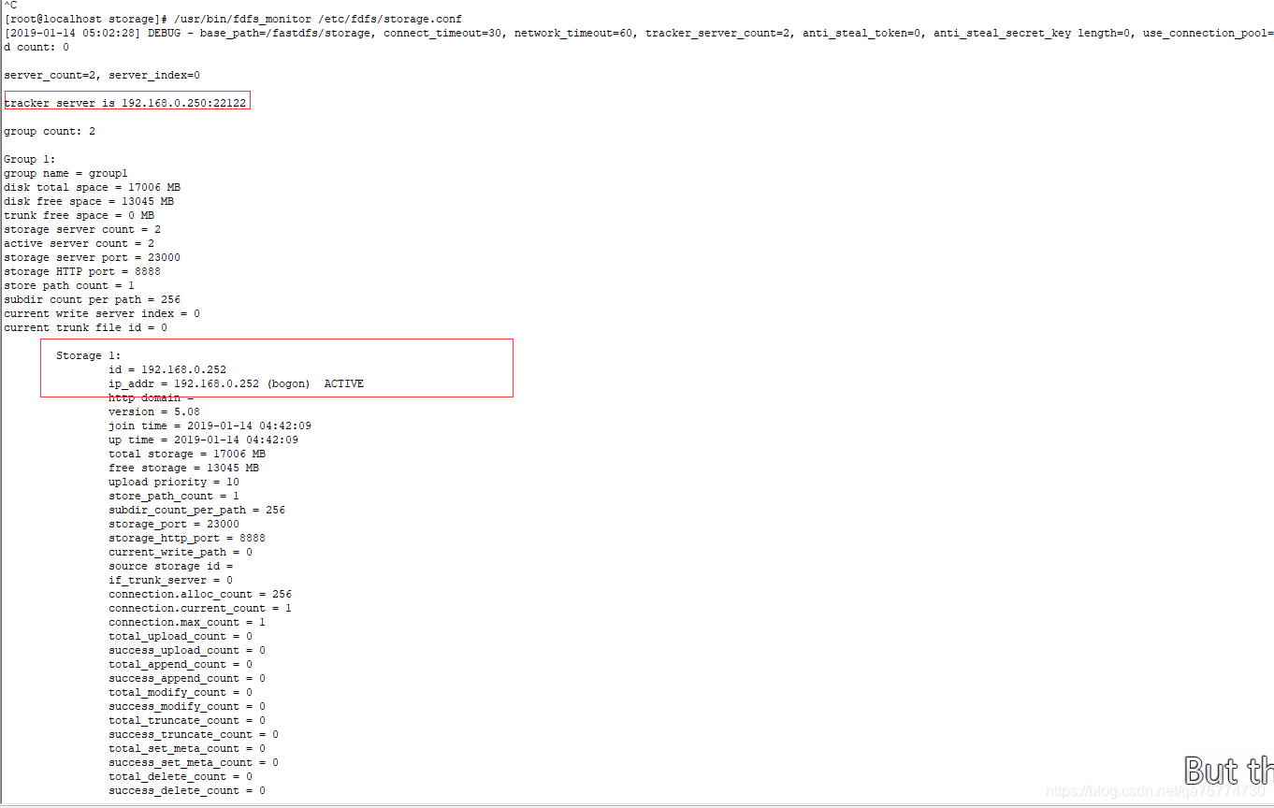Click the 'Storage 1:' heading
1274x808 pixels.
point(89,355)
